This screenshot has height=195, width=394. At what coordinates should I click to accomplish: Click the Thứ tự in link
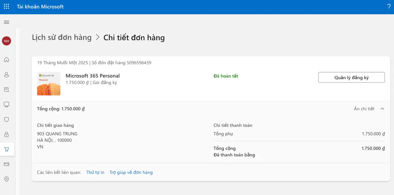point(95,172)
